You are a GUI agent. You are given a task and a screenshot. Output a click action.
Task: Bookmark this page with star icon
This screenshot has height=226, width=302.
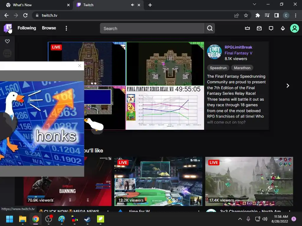click(x=246, y=15)
